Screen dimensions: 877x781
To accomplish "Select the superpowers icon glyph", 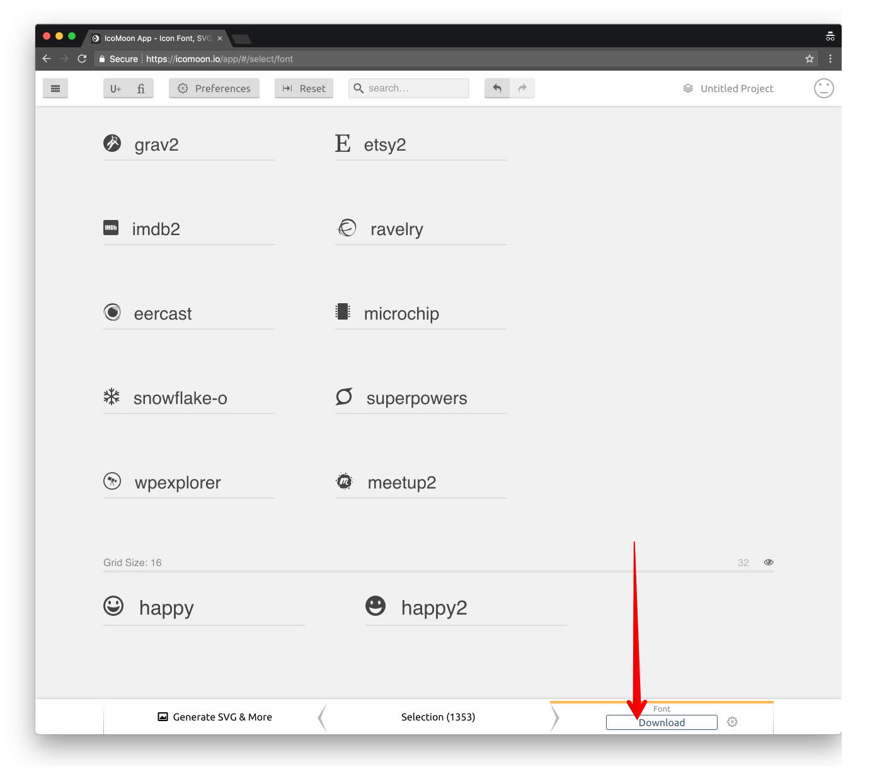I will (x=344, y=396).
